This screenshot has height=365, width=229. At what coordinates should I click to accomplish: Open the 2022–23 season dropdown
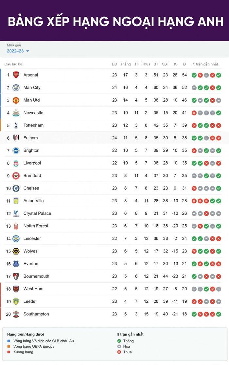15,51
